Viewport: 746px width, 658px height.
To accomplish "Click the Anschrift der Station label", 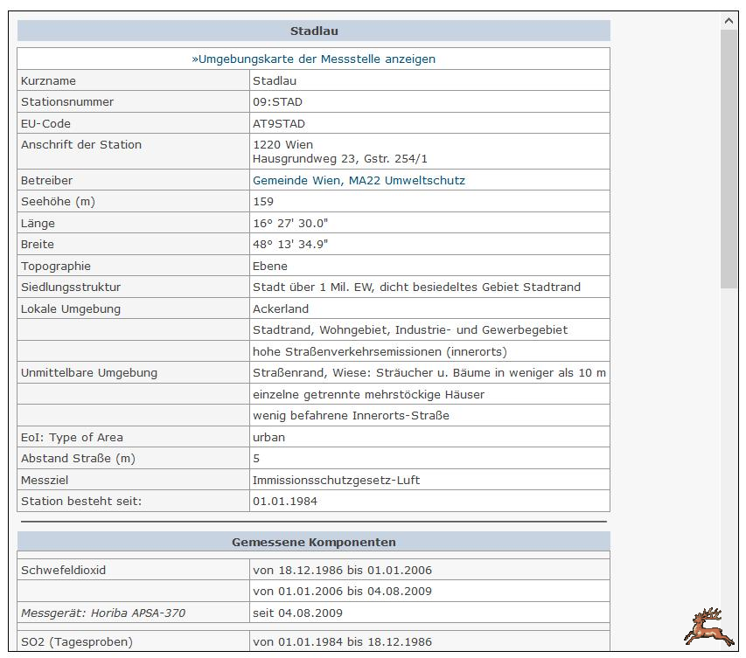I will [x=81, y=144].
